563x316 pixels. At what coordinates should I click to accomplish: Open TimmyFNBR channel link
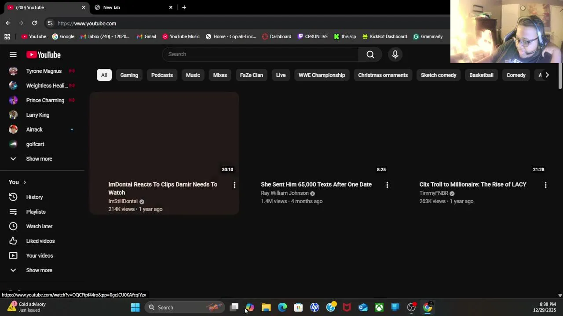click(x=434, y=193)
